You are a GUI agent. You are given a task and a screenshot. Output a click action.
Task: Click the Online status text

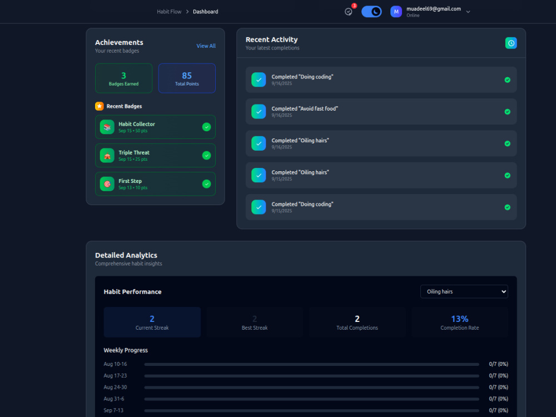pyautogui.click(x=413, y=15)
